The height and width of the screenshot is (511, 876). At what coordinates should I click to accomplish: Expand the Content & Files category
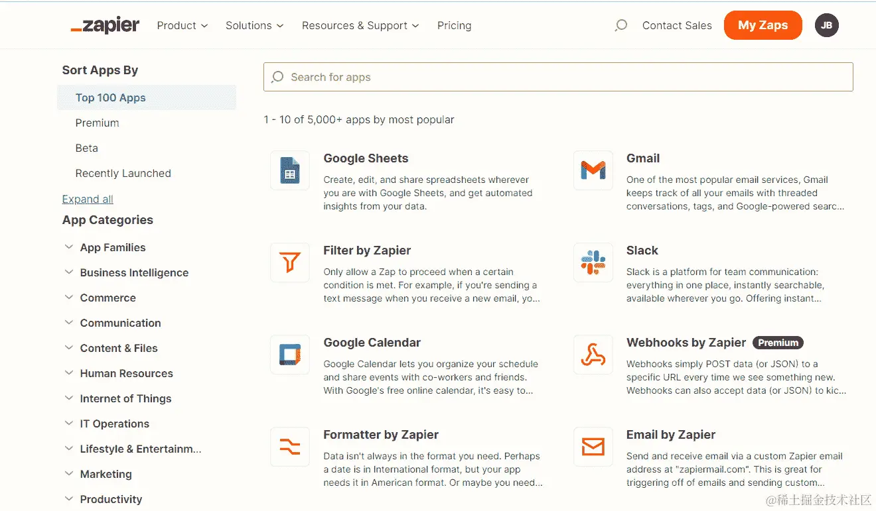(x=111, y=348)
